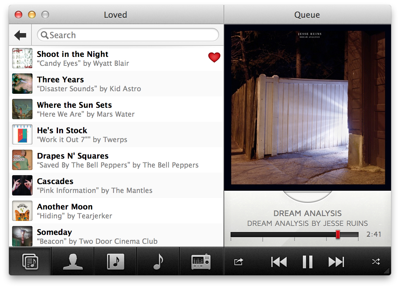
Task: Click the magnifier icon in Search
Action: click(45, 35)
